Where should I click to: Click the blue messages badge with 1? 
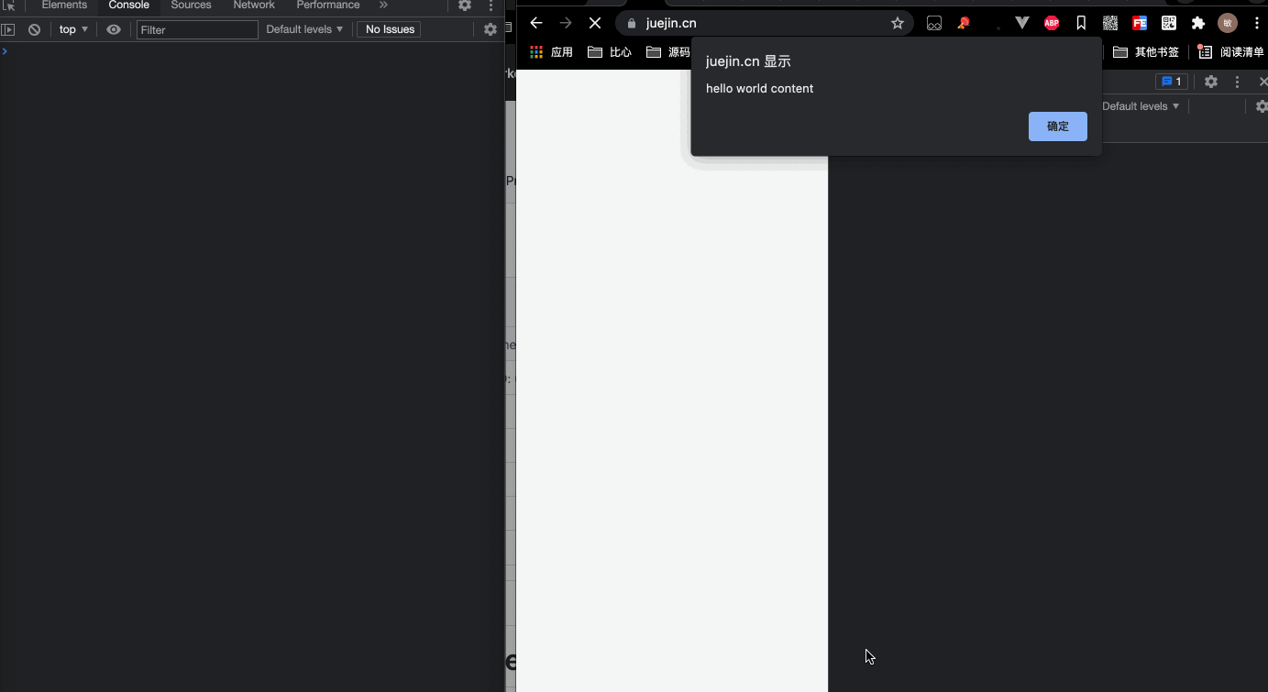(x=1172, y=82)
